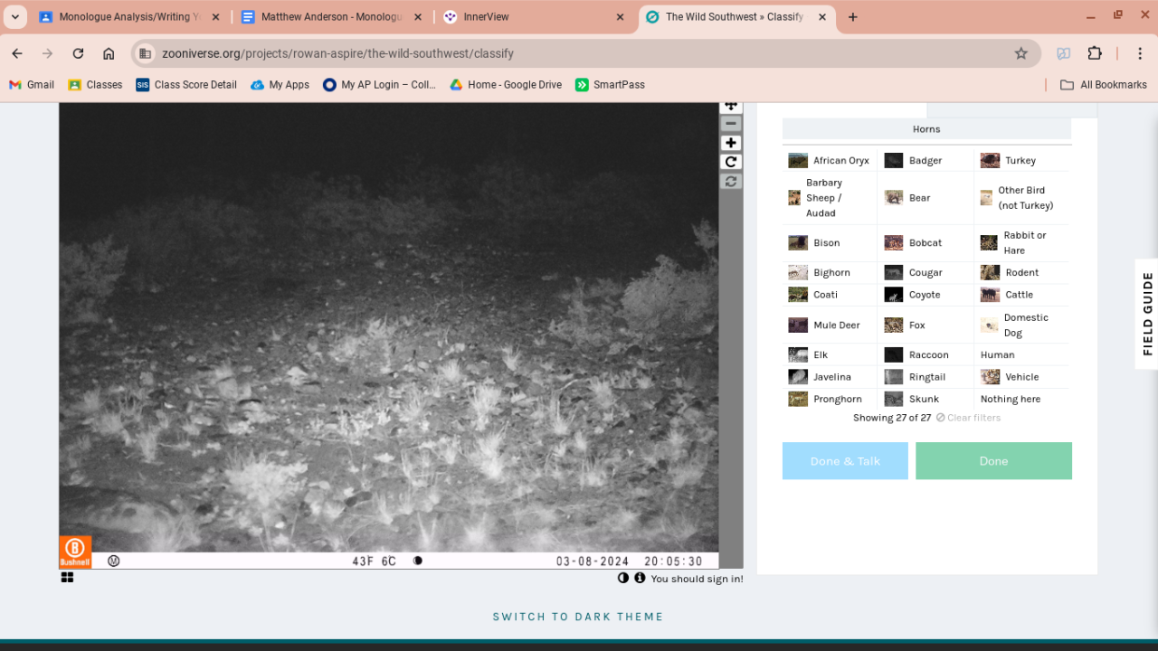Choose Nothing here option
This screenshot has height=651, width=1158.
[x=1022, y=400]
